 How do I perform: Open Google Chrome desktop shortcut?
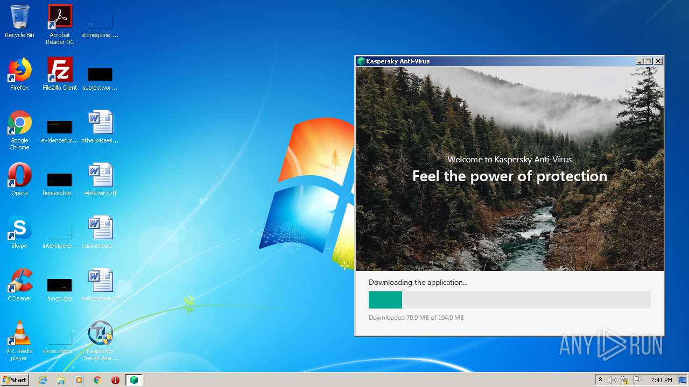coord(19,130)
